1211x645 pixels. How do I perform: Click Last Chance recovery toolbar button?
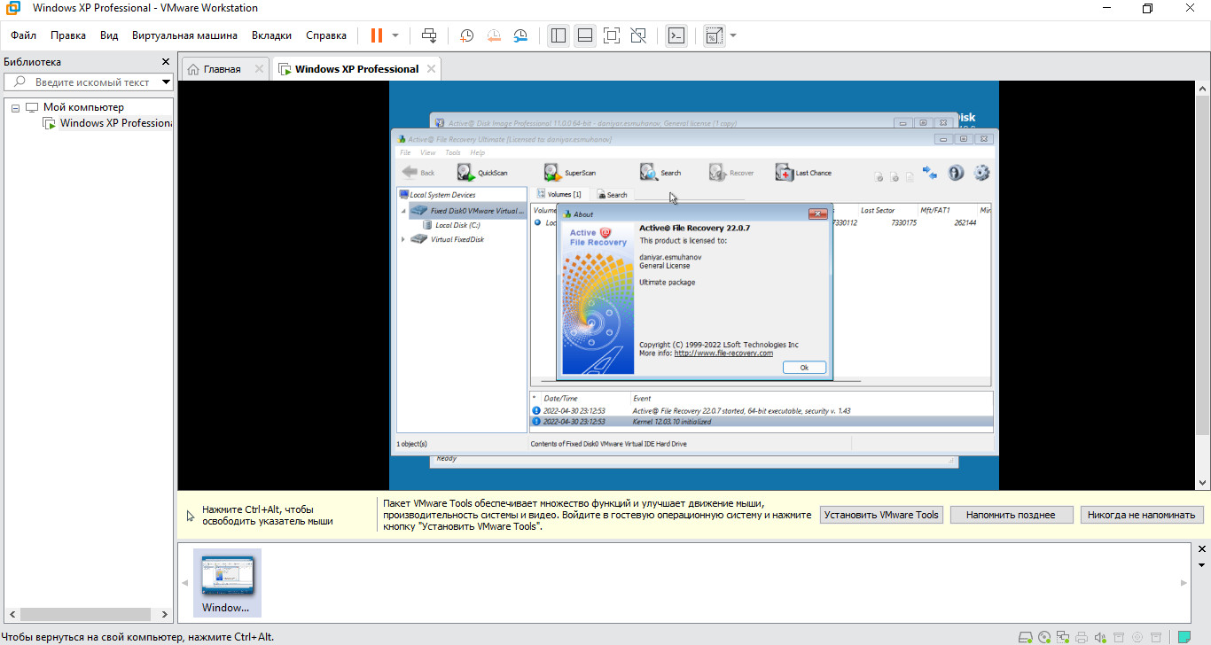click(x=803, y=173)
